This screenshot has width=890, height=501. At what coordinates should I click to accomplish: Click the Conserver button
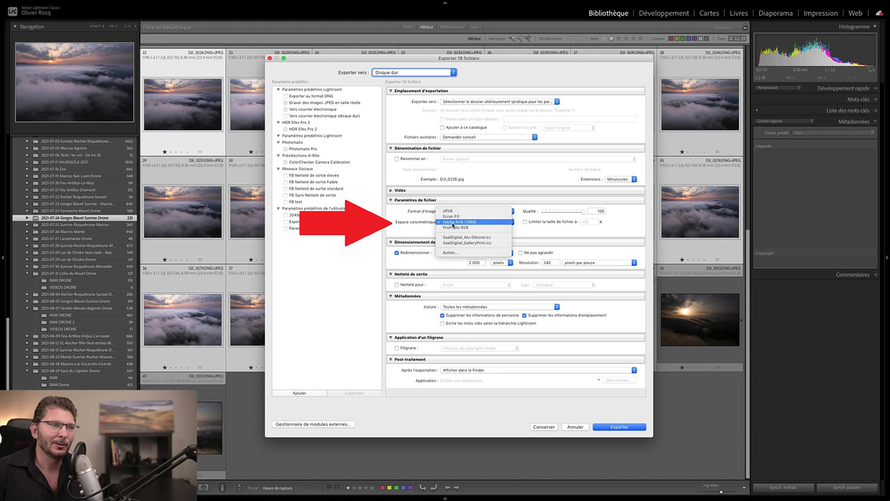[x=544, y=427]
